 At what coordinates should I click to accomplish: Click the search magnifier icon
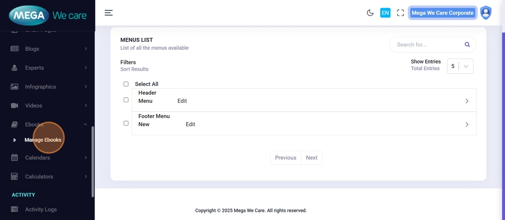(467, 45)
